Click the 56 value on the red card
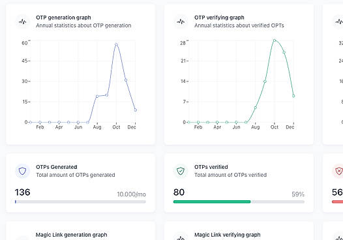The height and width of the screenshot is (240, 343). [337, 192]
